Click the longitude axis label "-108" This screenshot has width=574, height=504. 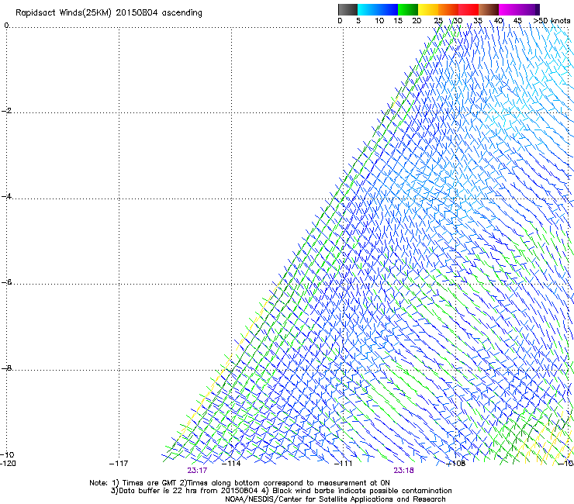[x=456, y=464]
